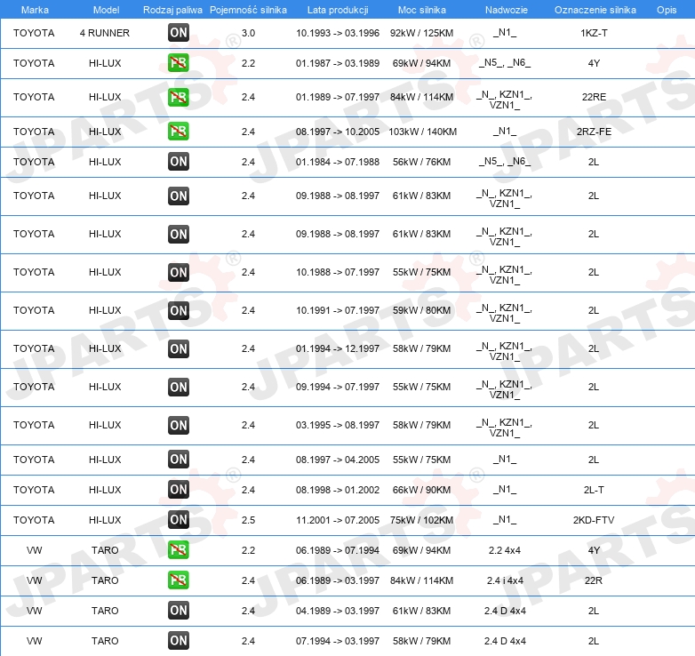Click the ON icon in the 01.1994 -> 12.1997 row
Screen dimensions: 695x656
point(179,348)
